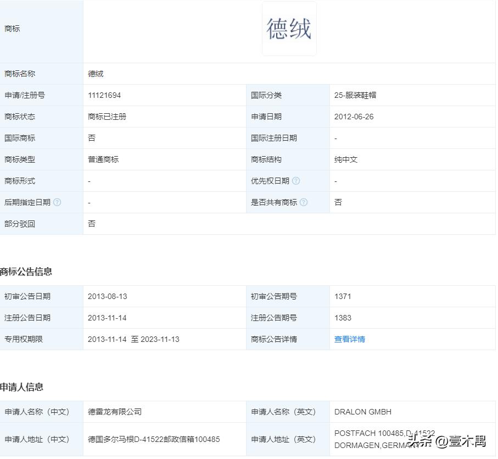Screen dimensions: 498x459
Task: Select the English applicant name DRALON GMBH
Action: point(362,411)
